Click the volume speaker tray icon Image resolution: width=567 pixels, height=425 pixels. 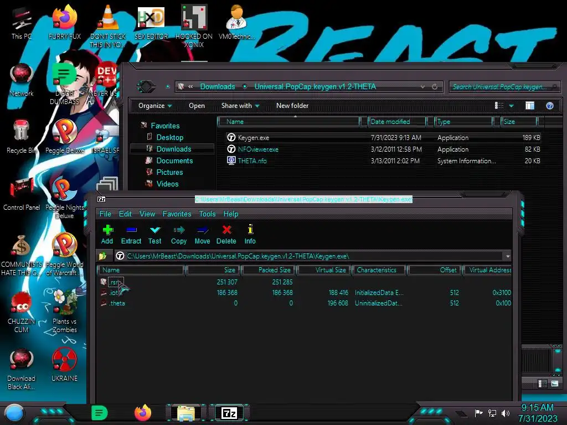(506, 413)
